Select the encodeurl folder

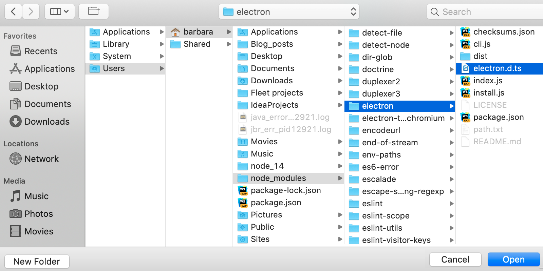[x=400, y=130]
